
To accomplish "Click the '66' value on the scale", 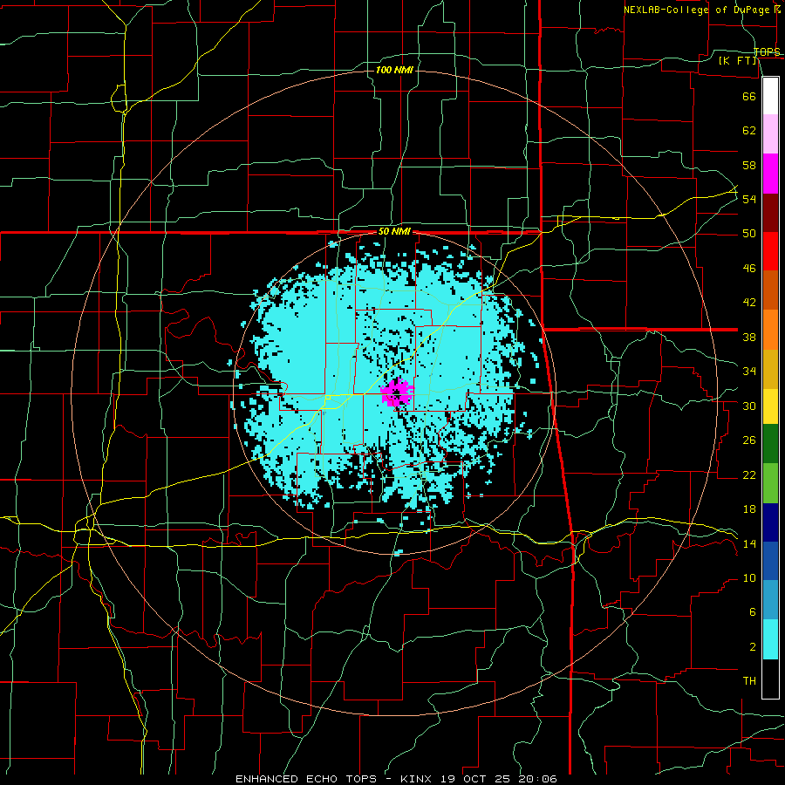I will tap(749, 96).
